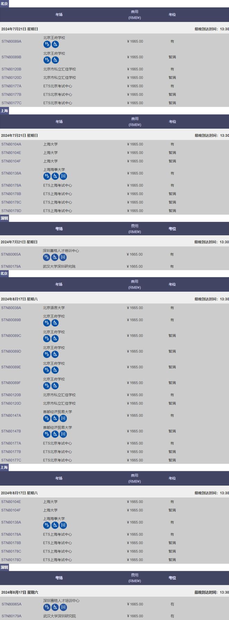Click elevator icon, August 17 STN80065A row
The height and width of the screenshot is (620, 229).
click(x=63, y=607)
